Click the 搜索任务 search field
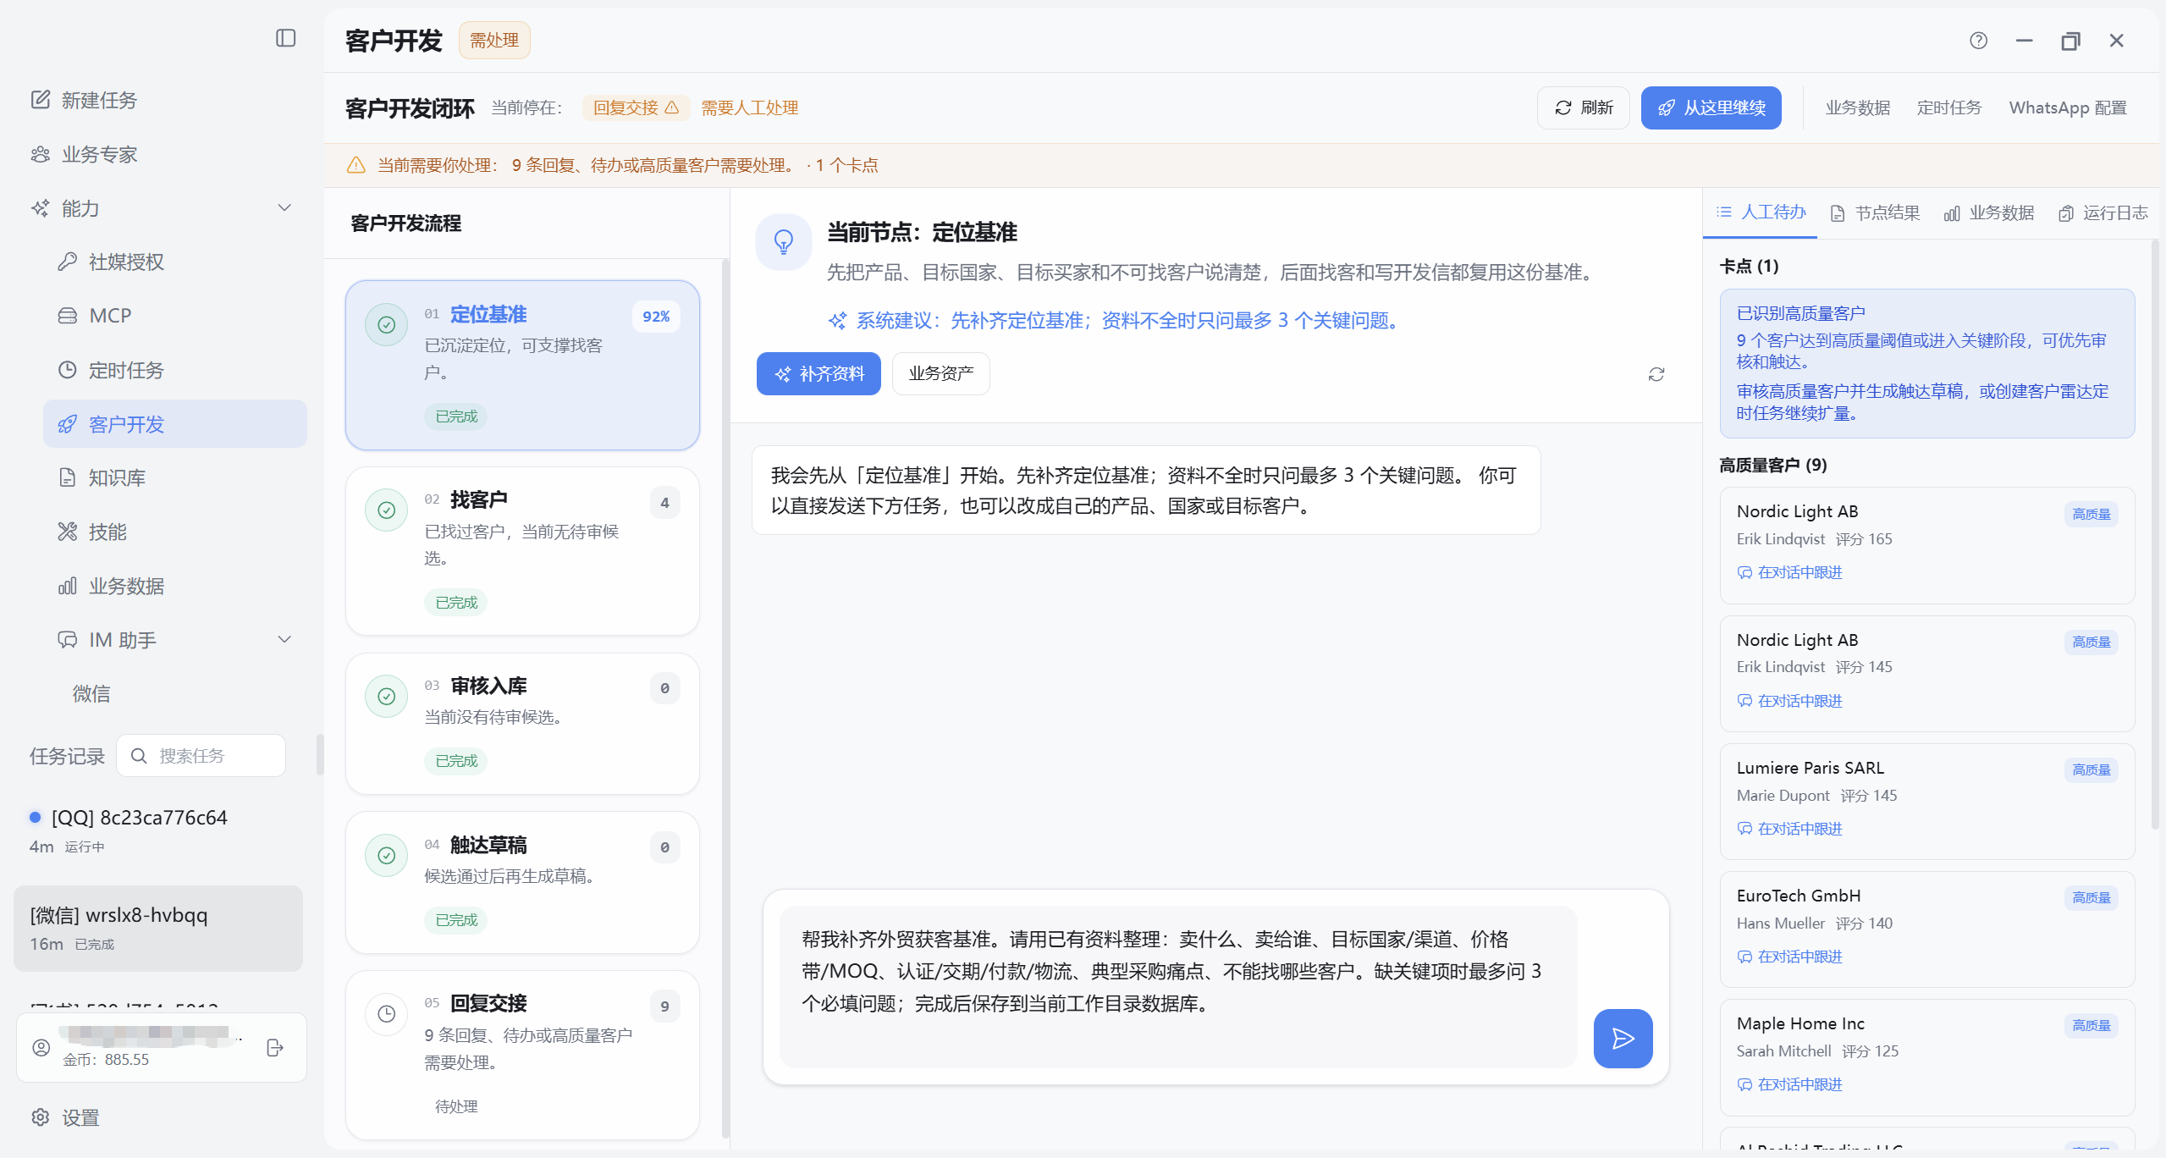Image resolution: width=2166 pixels, height=1158 pixels. point(201,756)
